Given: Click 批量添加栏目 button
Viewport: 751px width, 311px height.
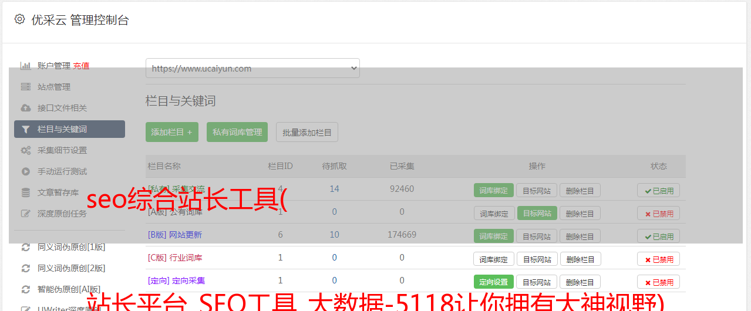Looking at the screenshot, I should (307, 132).
